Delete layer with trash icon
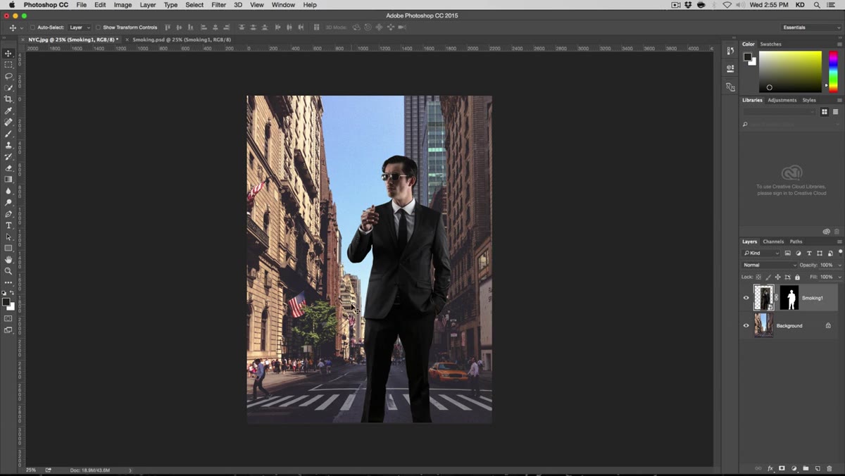Screen dimensions: 845x476 tap(830, 468)
